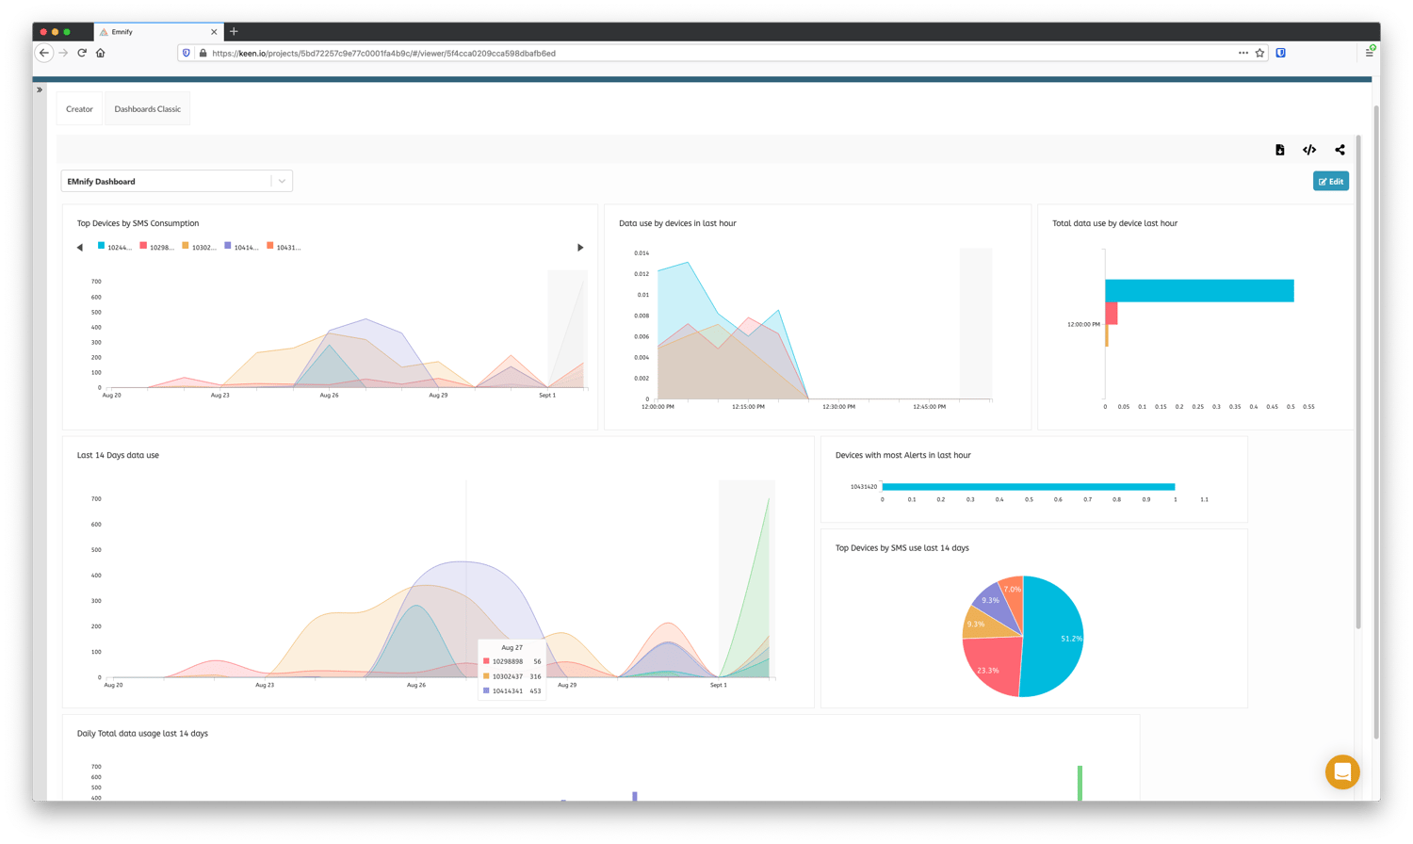
Task: Click the Edit button
Action: click(1330, 181)
